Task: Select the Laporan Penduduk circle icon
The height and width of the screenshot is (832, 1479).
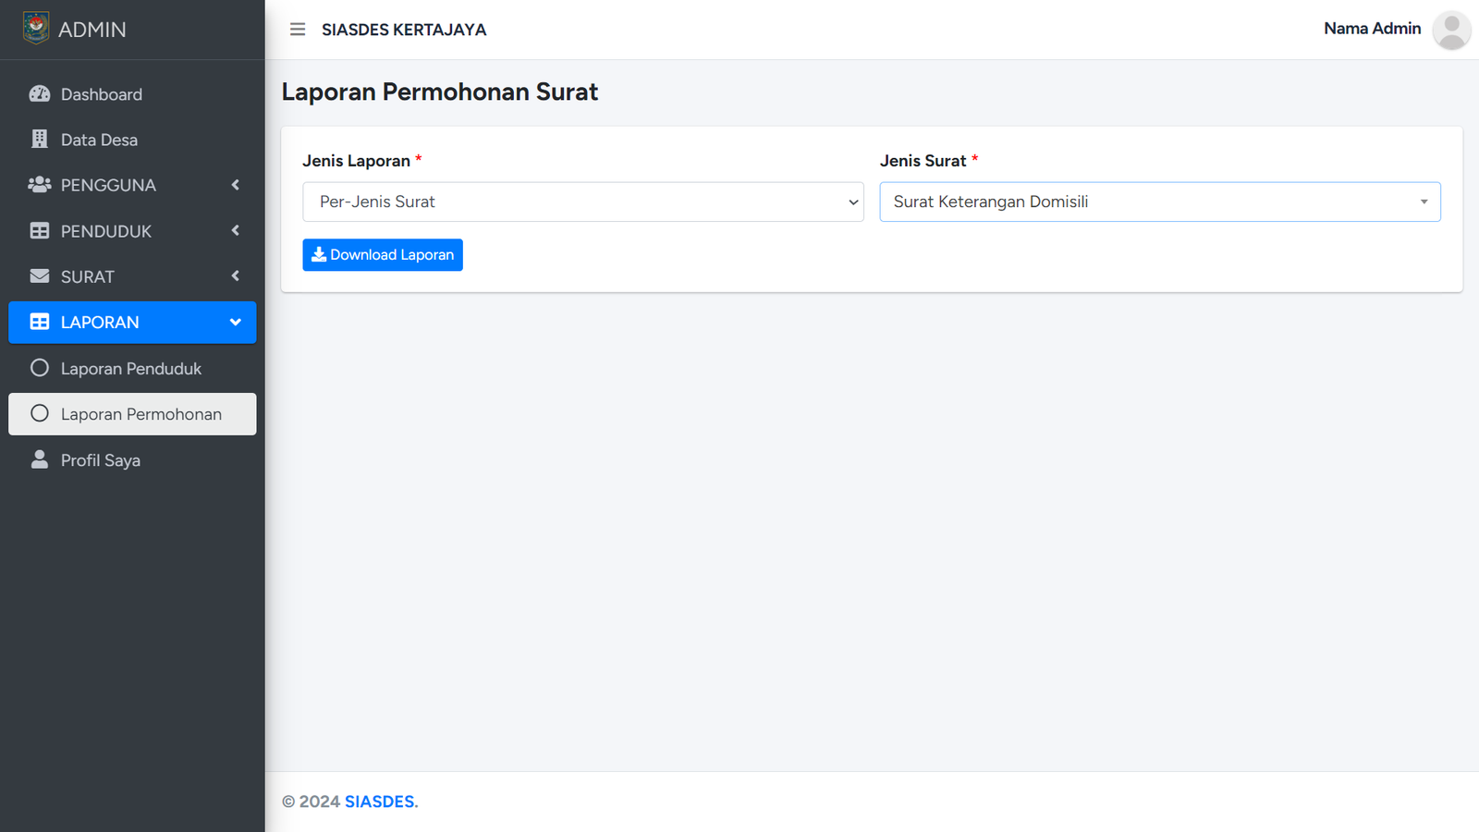Action: coord(40,368)
